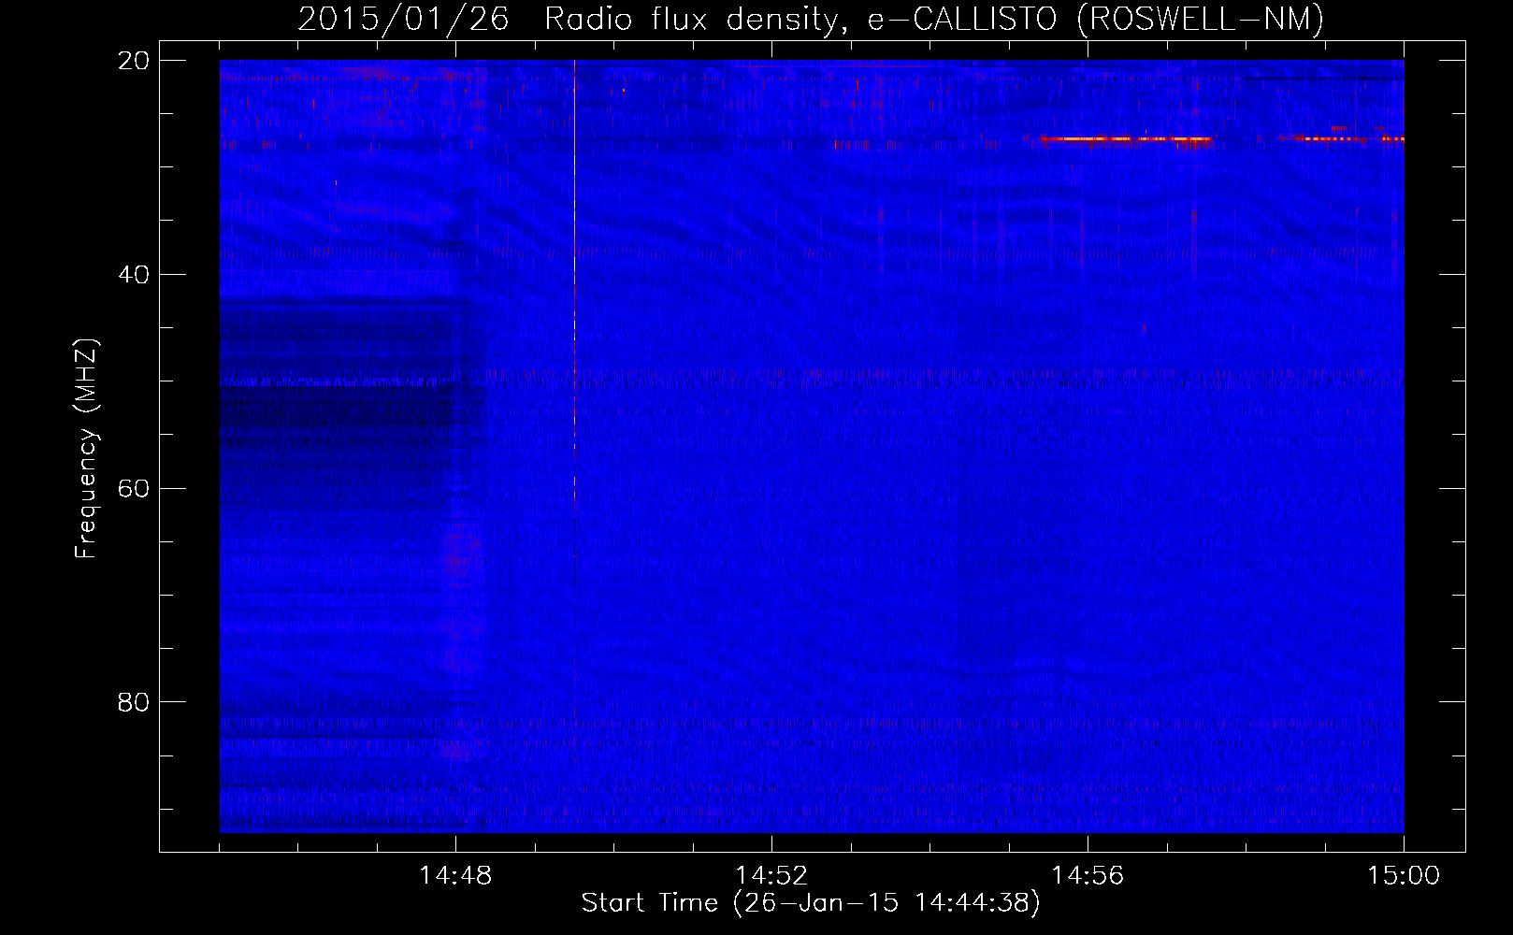Click the '15:00' time tick label
The width and height of the screenshot is (1513, 935).
pyautogui.click(x=1404, y=876)
